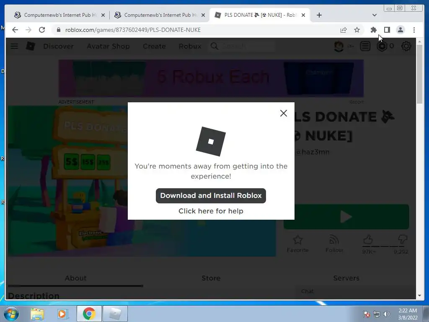Click scrollbar down arrow
Viewport: 429px width, 322px height.
pyautogui.click(x=419, y=296)
